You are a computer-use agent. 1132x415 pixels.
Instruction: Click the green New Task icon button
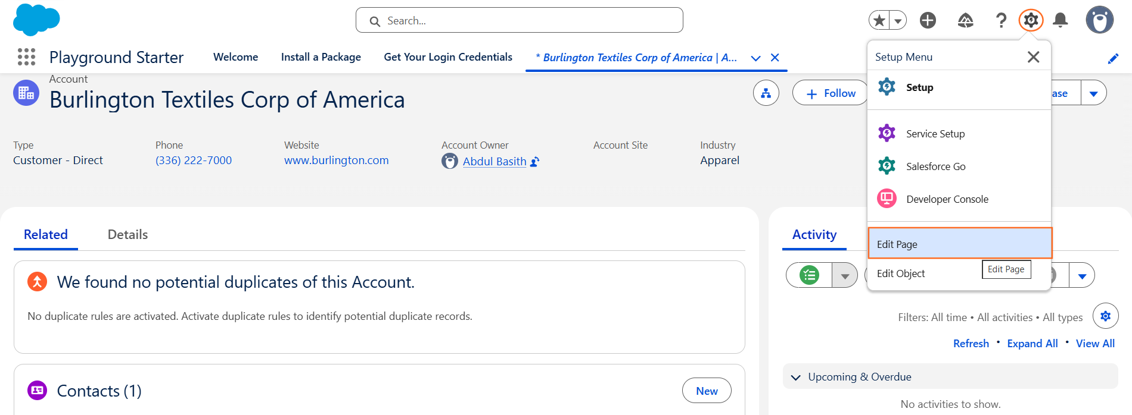[x=809, y=275]
